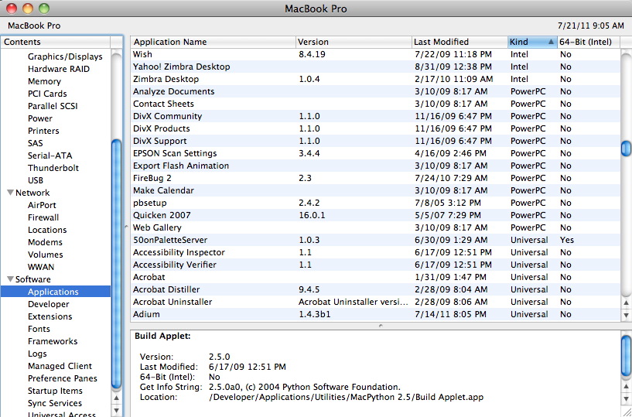Select the pbsetup row
The width and height of the screenshot is (632, 417).
(375, 203)
